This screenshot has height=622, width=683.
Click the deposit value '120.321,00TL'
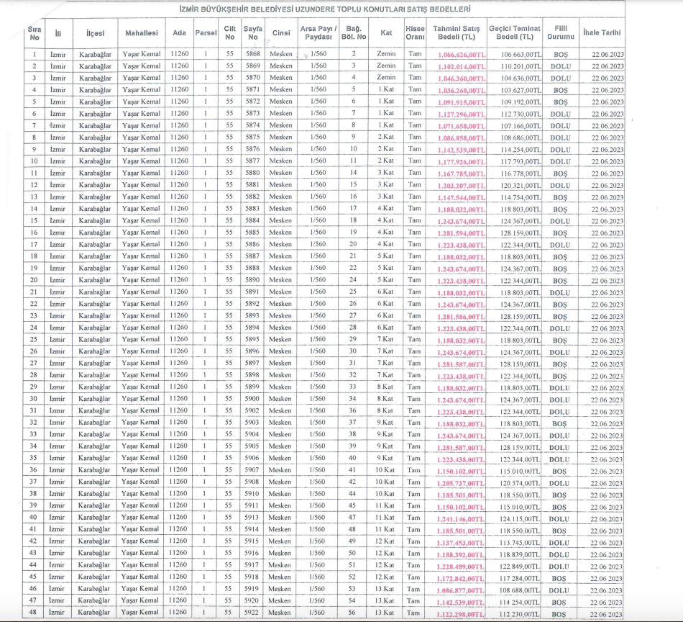(x=521, y=186)
